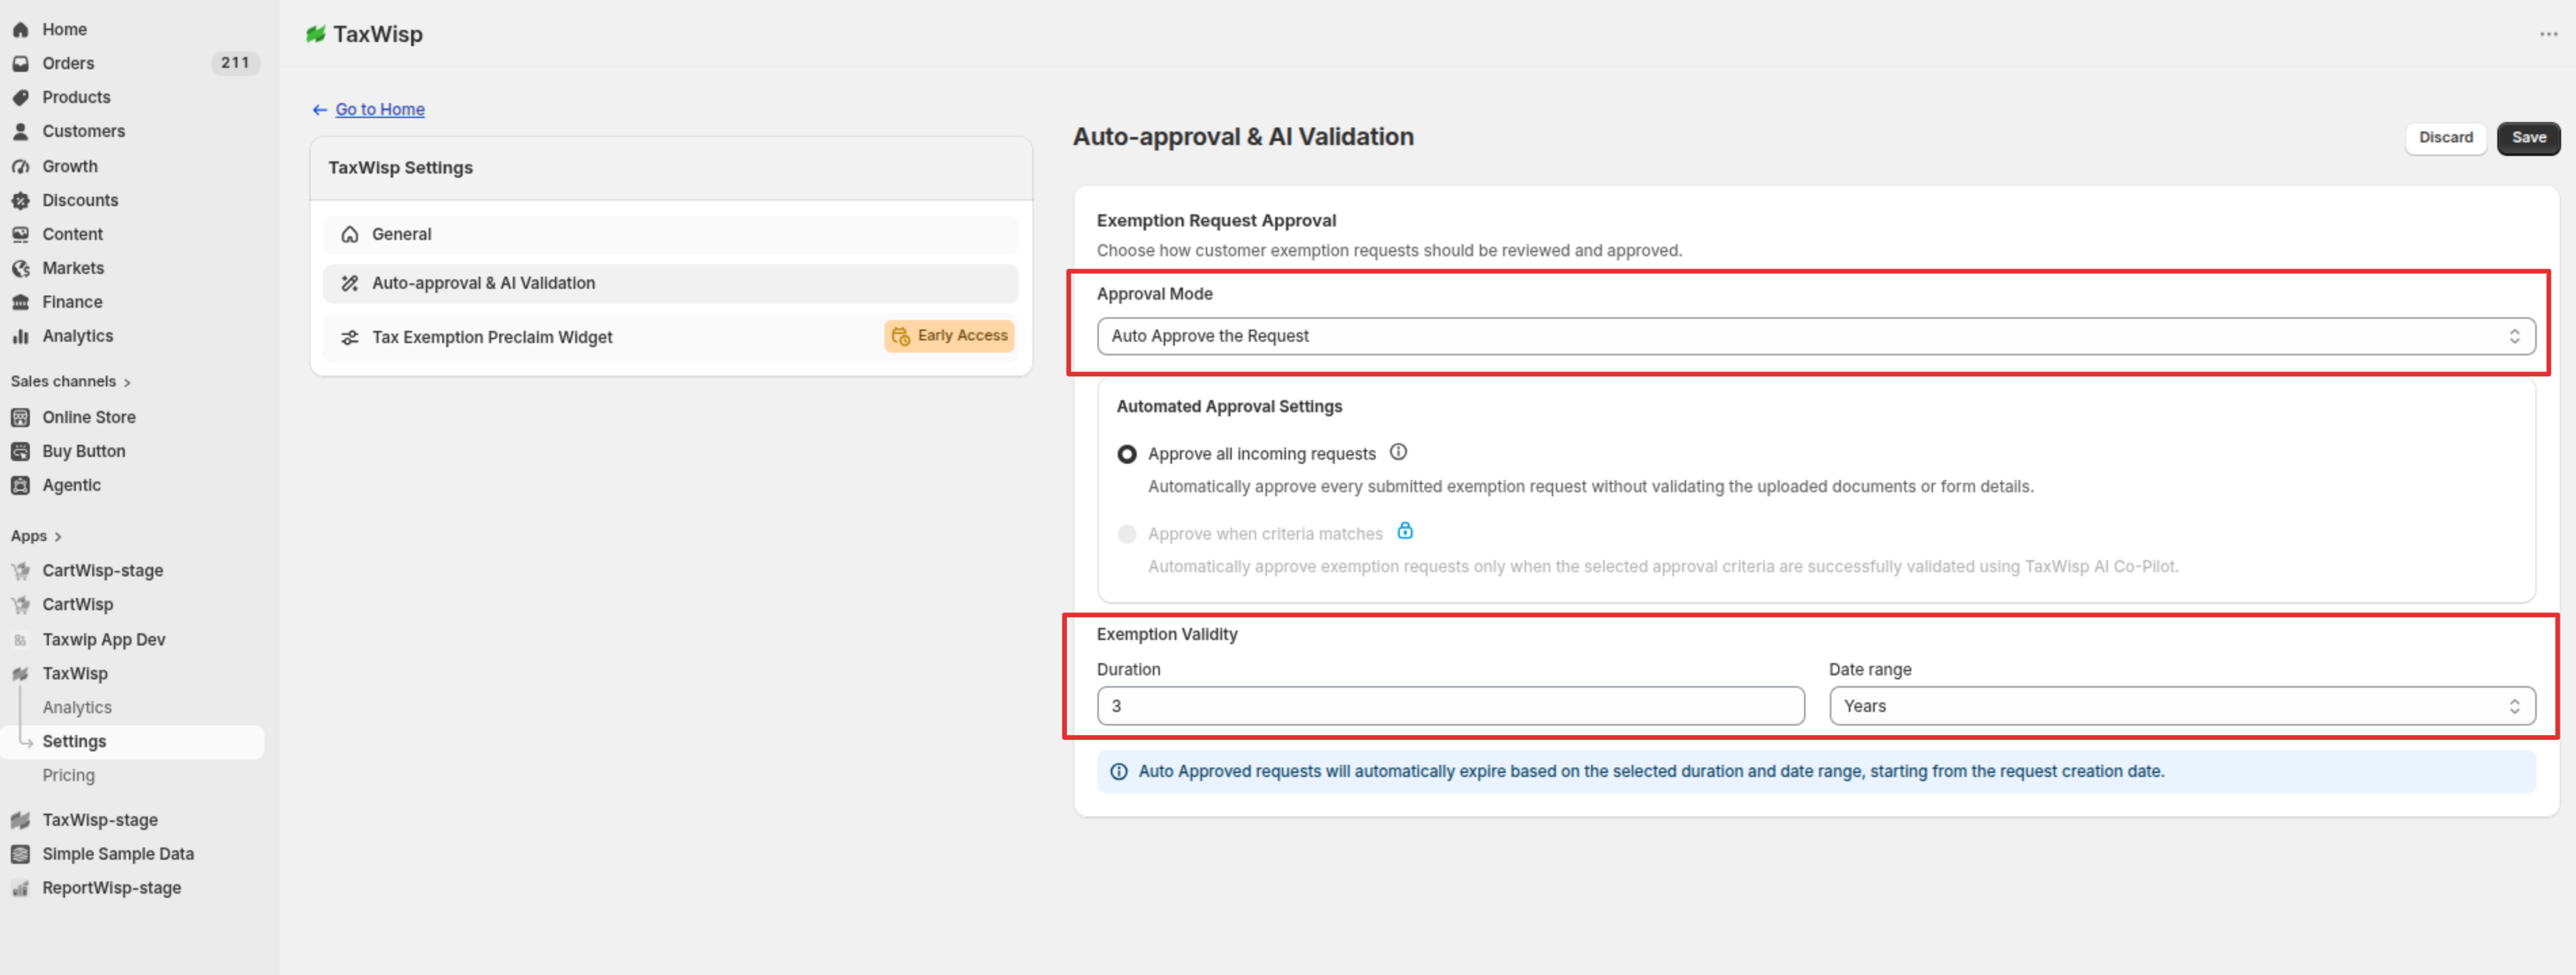This screenshot has height=975, width=2576.
Task: Open General settings tab
Action: [670, 235]
